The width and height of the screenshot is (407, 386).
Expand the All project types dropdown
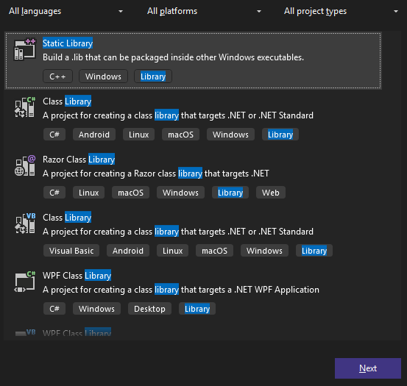tap(341, 11)
